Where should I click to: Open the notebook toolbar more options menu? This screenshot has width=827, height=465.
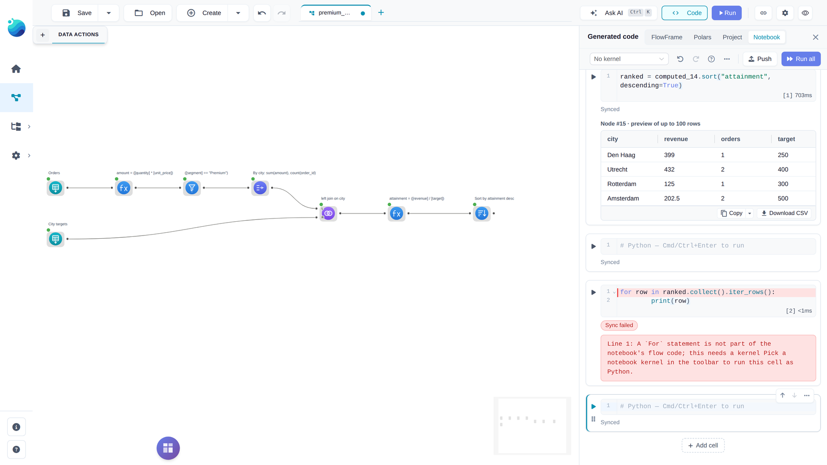[727, 59]
